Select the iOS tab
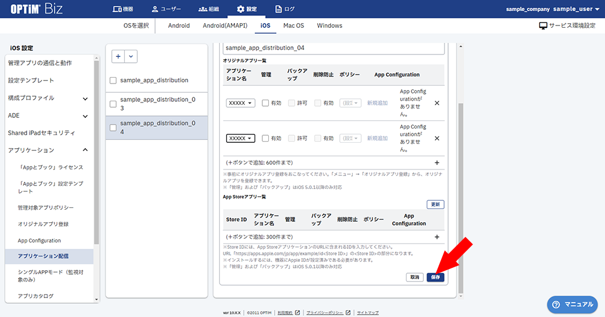The height and width of the screenshot is (317, 605). tap(265, 25)
